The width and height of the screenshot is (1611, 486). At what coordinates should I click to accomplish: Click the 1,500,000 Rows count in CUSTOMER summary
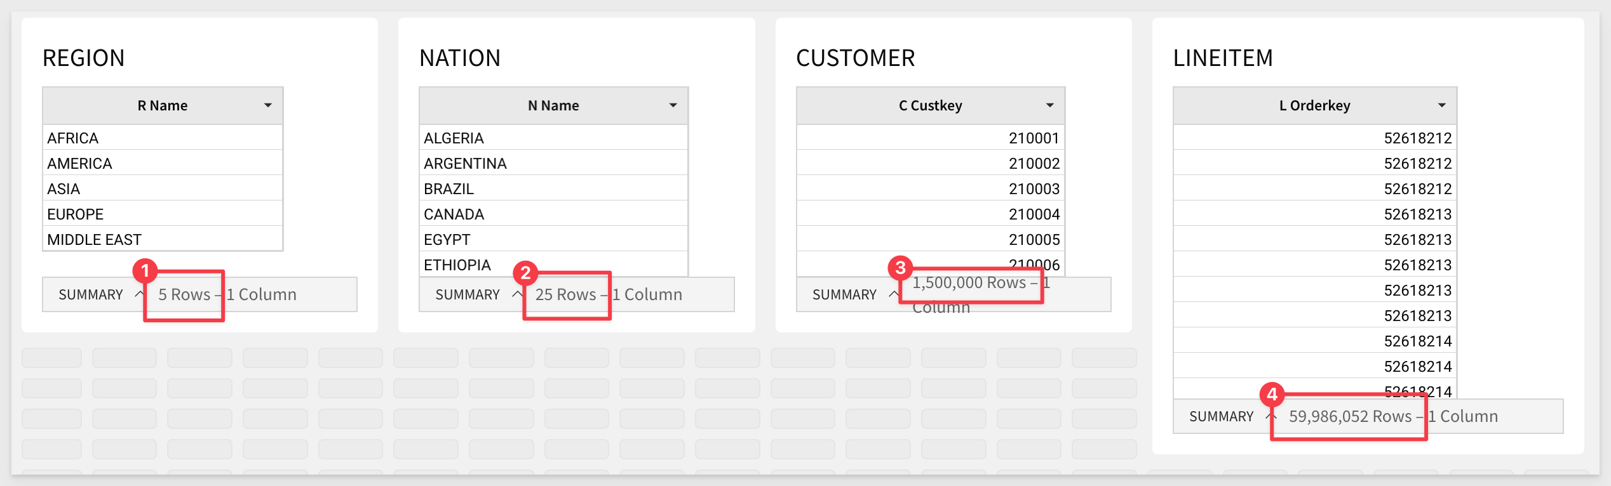pyautogui.click(x=969, y=282)
